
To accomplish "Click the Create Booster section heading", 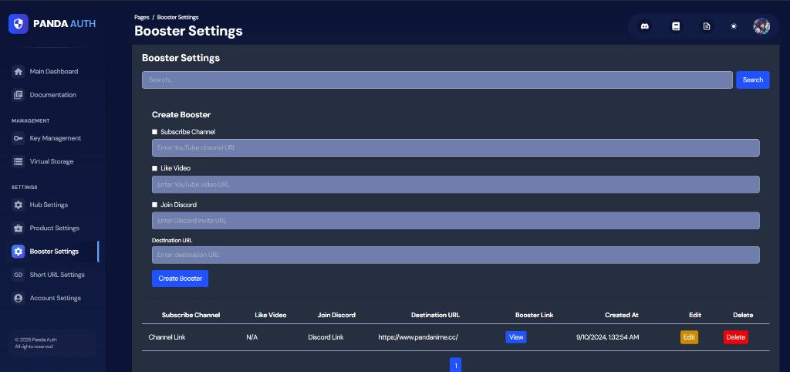I will tap(181, 114).
